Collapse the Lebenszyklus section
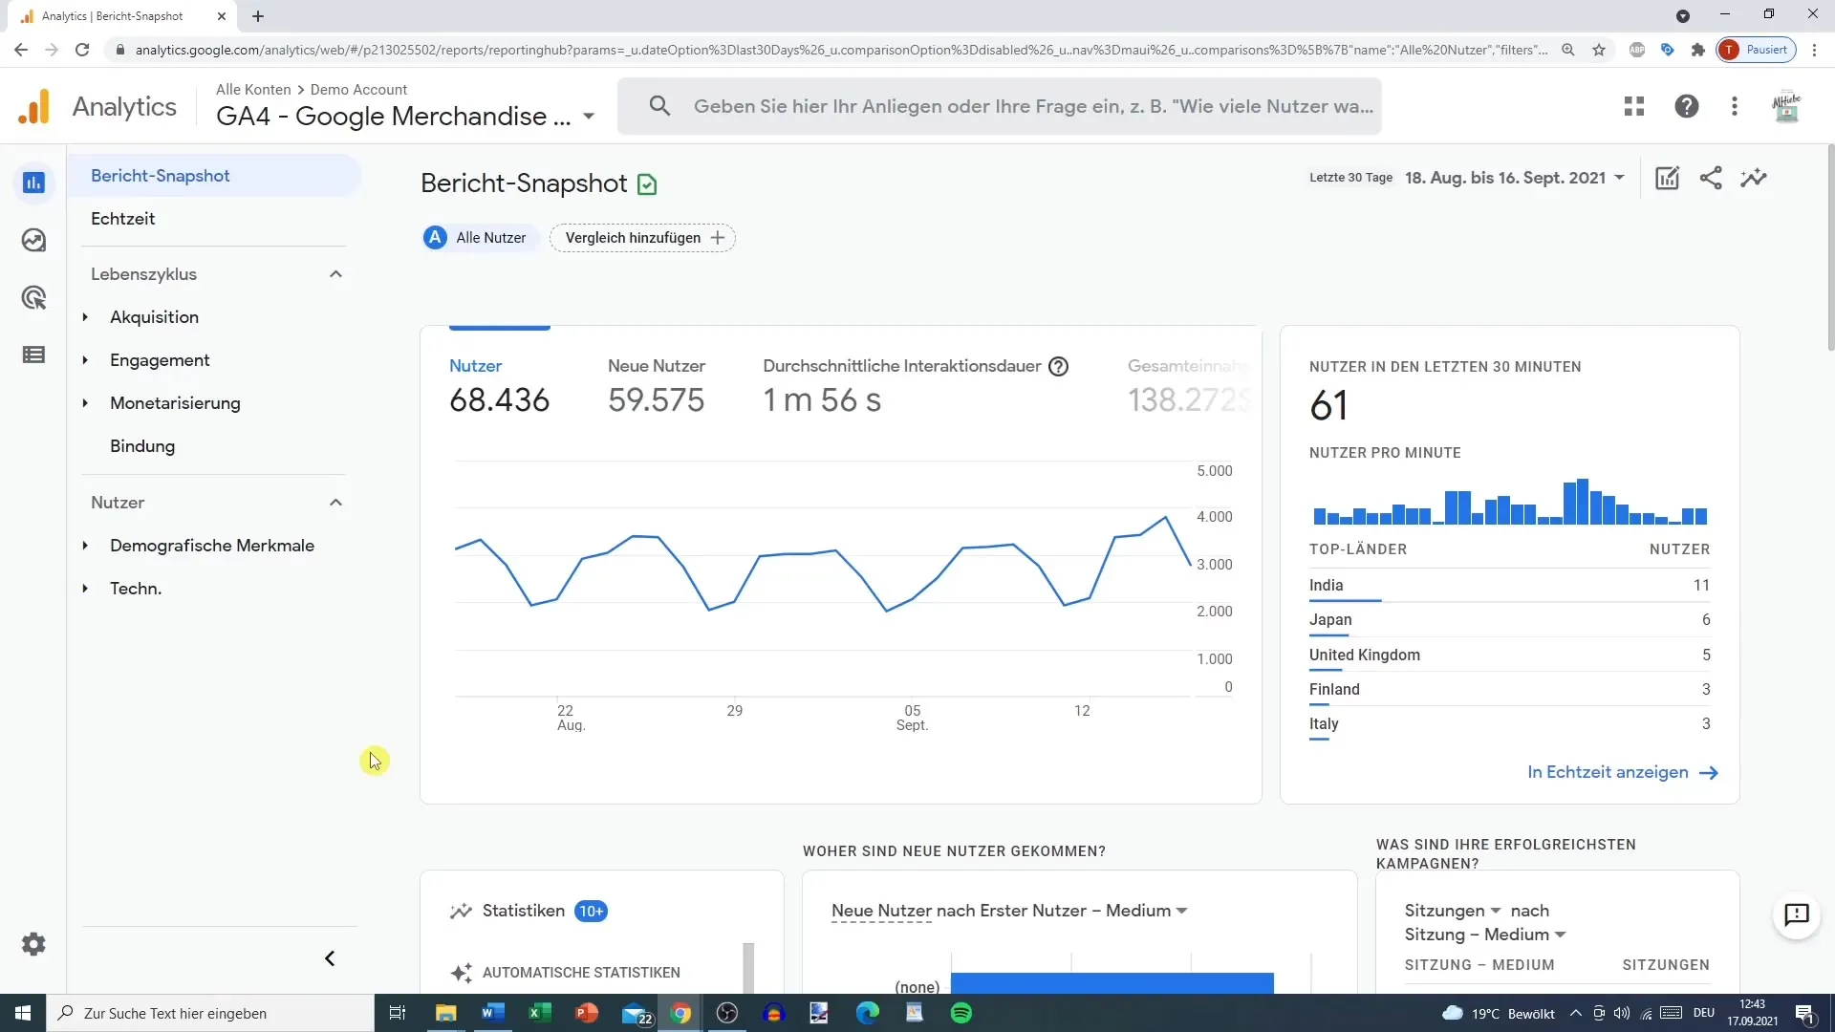This screenshot has height=1032, width=1835. [x=335, y=274]
